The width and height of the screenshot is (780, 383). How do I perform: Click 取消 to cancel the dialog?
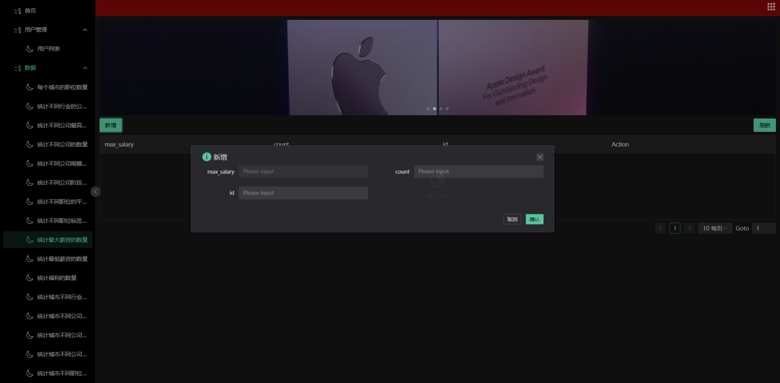point(512,219)
